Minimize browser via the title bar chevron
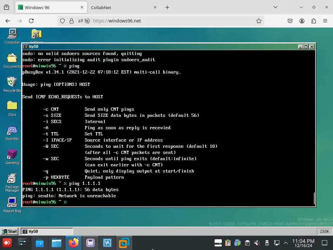This screenshot has width=333, height=250. pyautogui.click(x=301, y=7)
